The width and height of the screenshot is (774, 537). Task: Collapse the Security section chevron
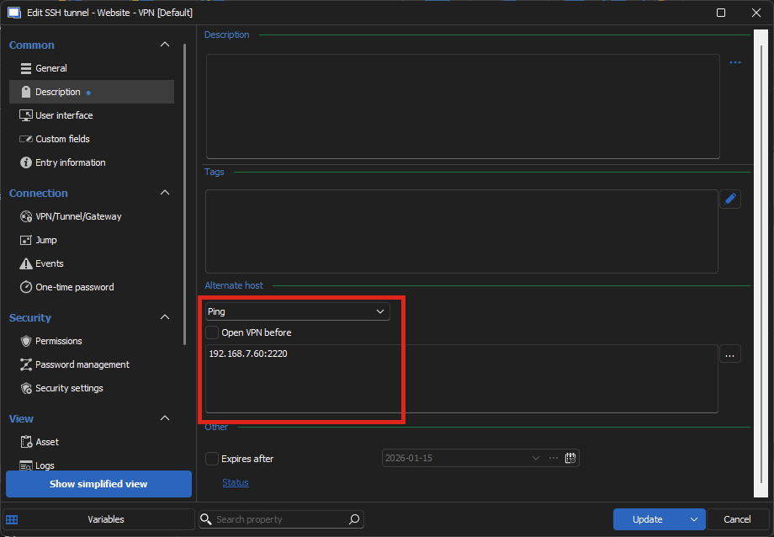[165, 317]
